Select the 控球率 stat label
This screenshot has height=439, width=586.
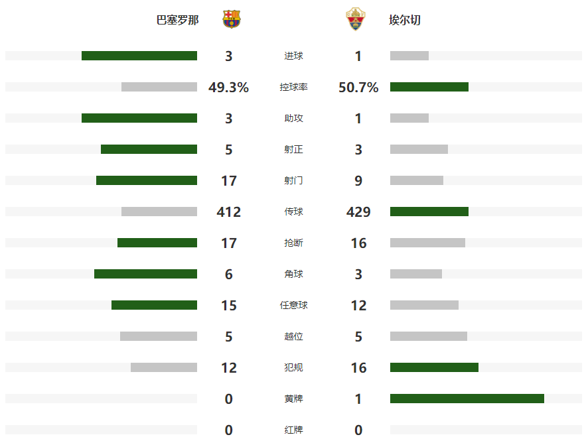point(293,87)
